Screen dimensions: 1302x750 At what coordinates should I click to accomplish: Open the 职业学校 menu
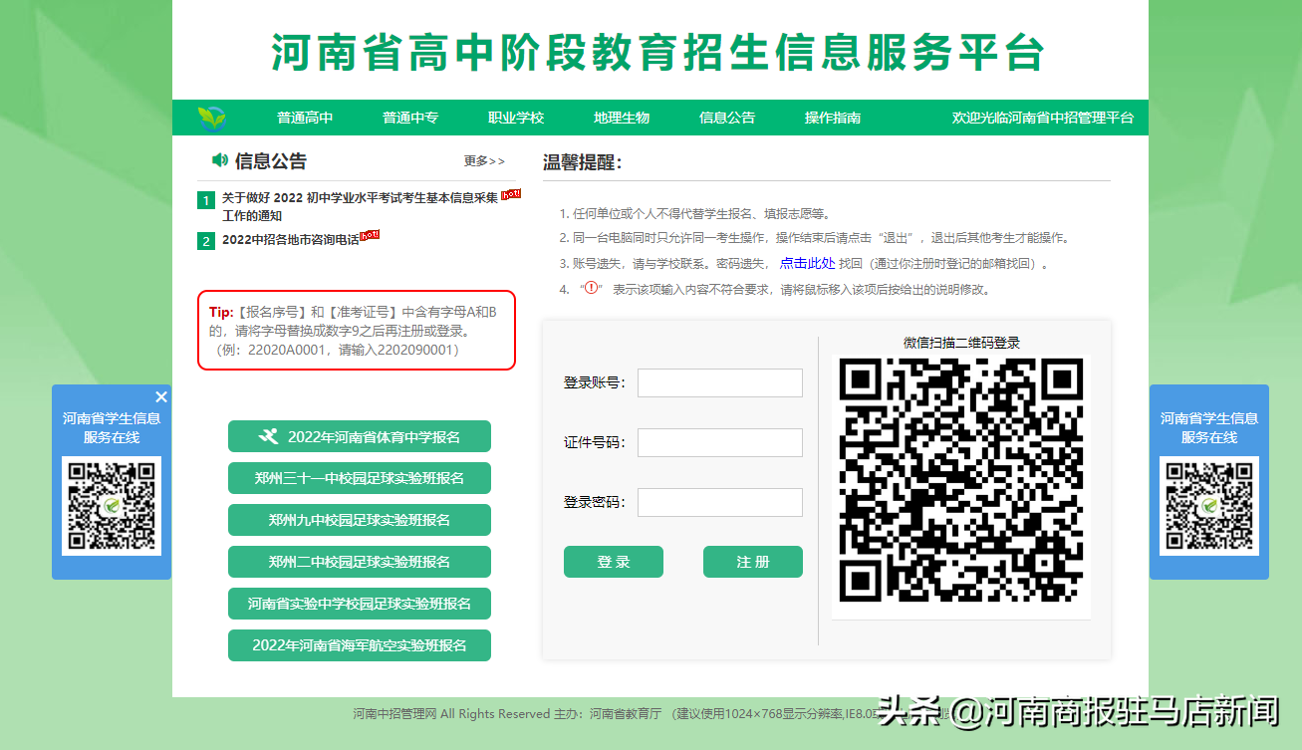516,118
